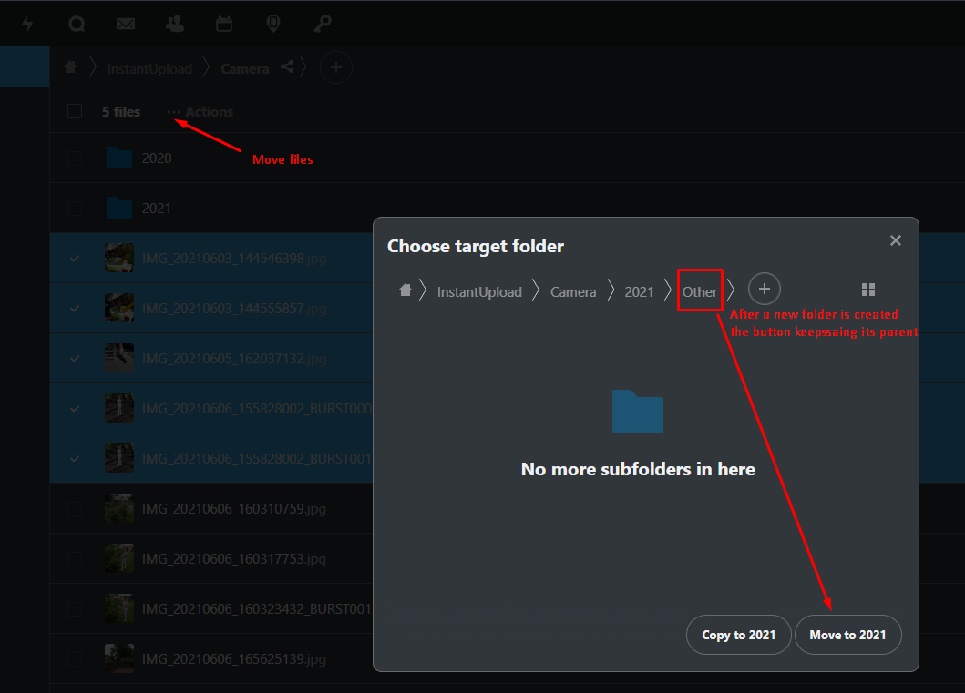Switch dialog to grid view
The height and width of the screenshot is (693, 965).
(868, 289)
